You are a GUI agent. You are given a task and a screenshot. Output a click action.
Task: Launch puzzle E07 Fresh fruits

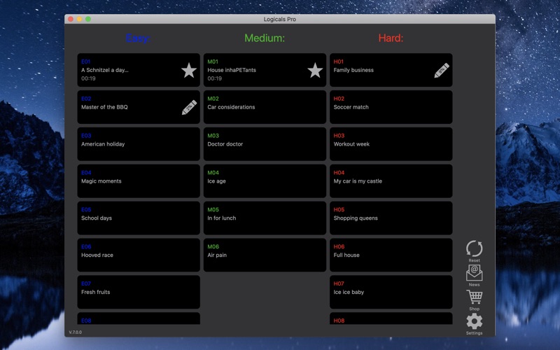coord(139,292)
